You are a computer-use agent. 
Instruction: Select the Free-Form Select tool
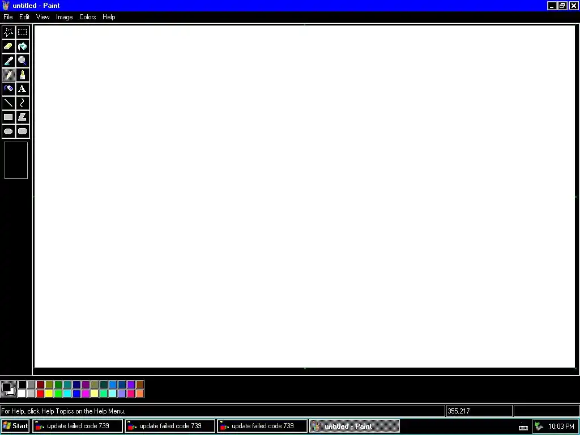[8, 32]
